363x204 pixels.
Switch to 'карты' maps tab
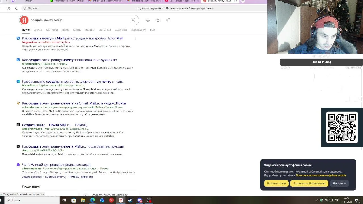coord(77,30)
